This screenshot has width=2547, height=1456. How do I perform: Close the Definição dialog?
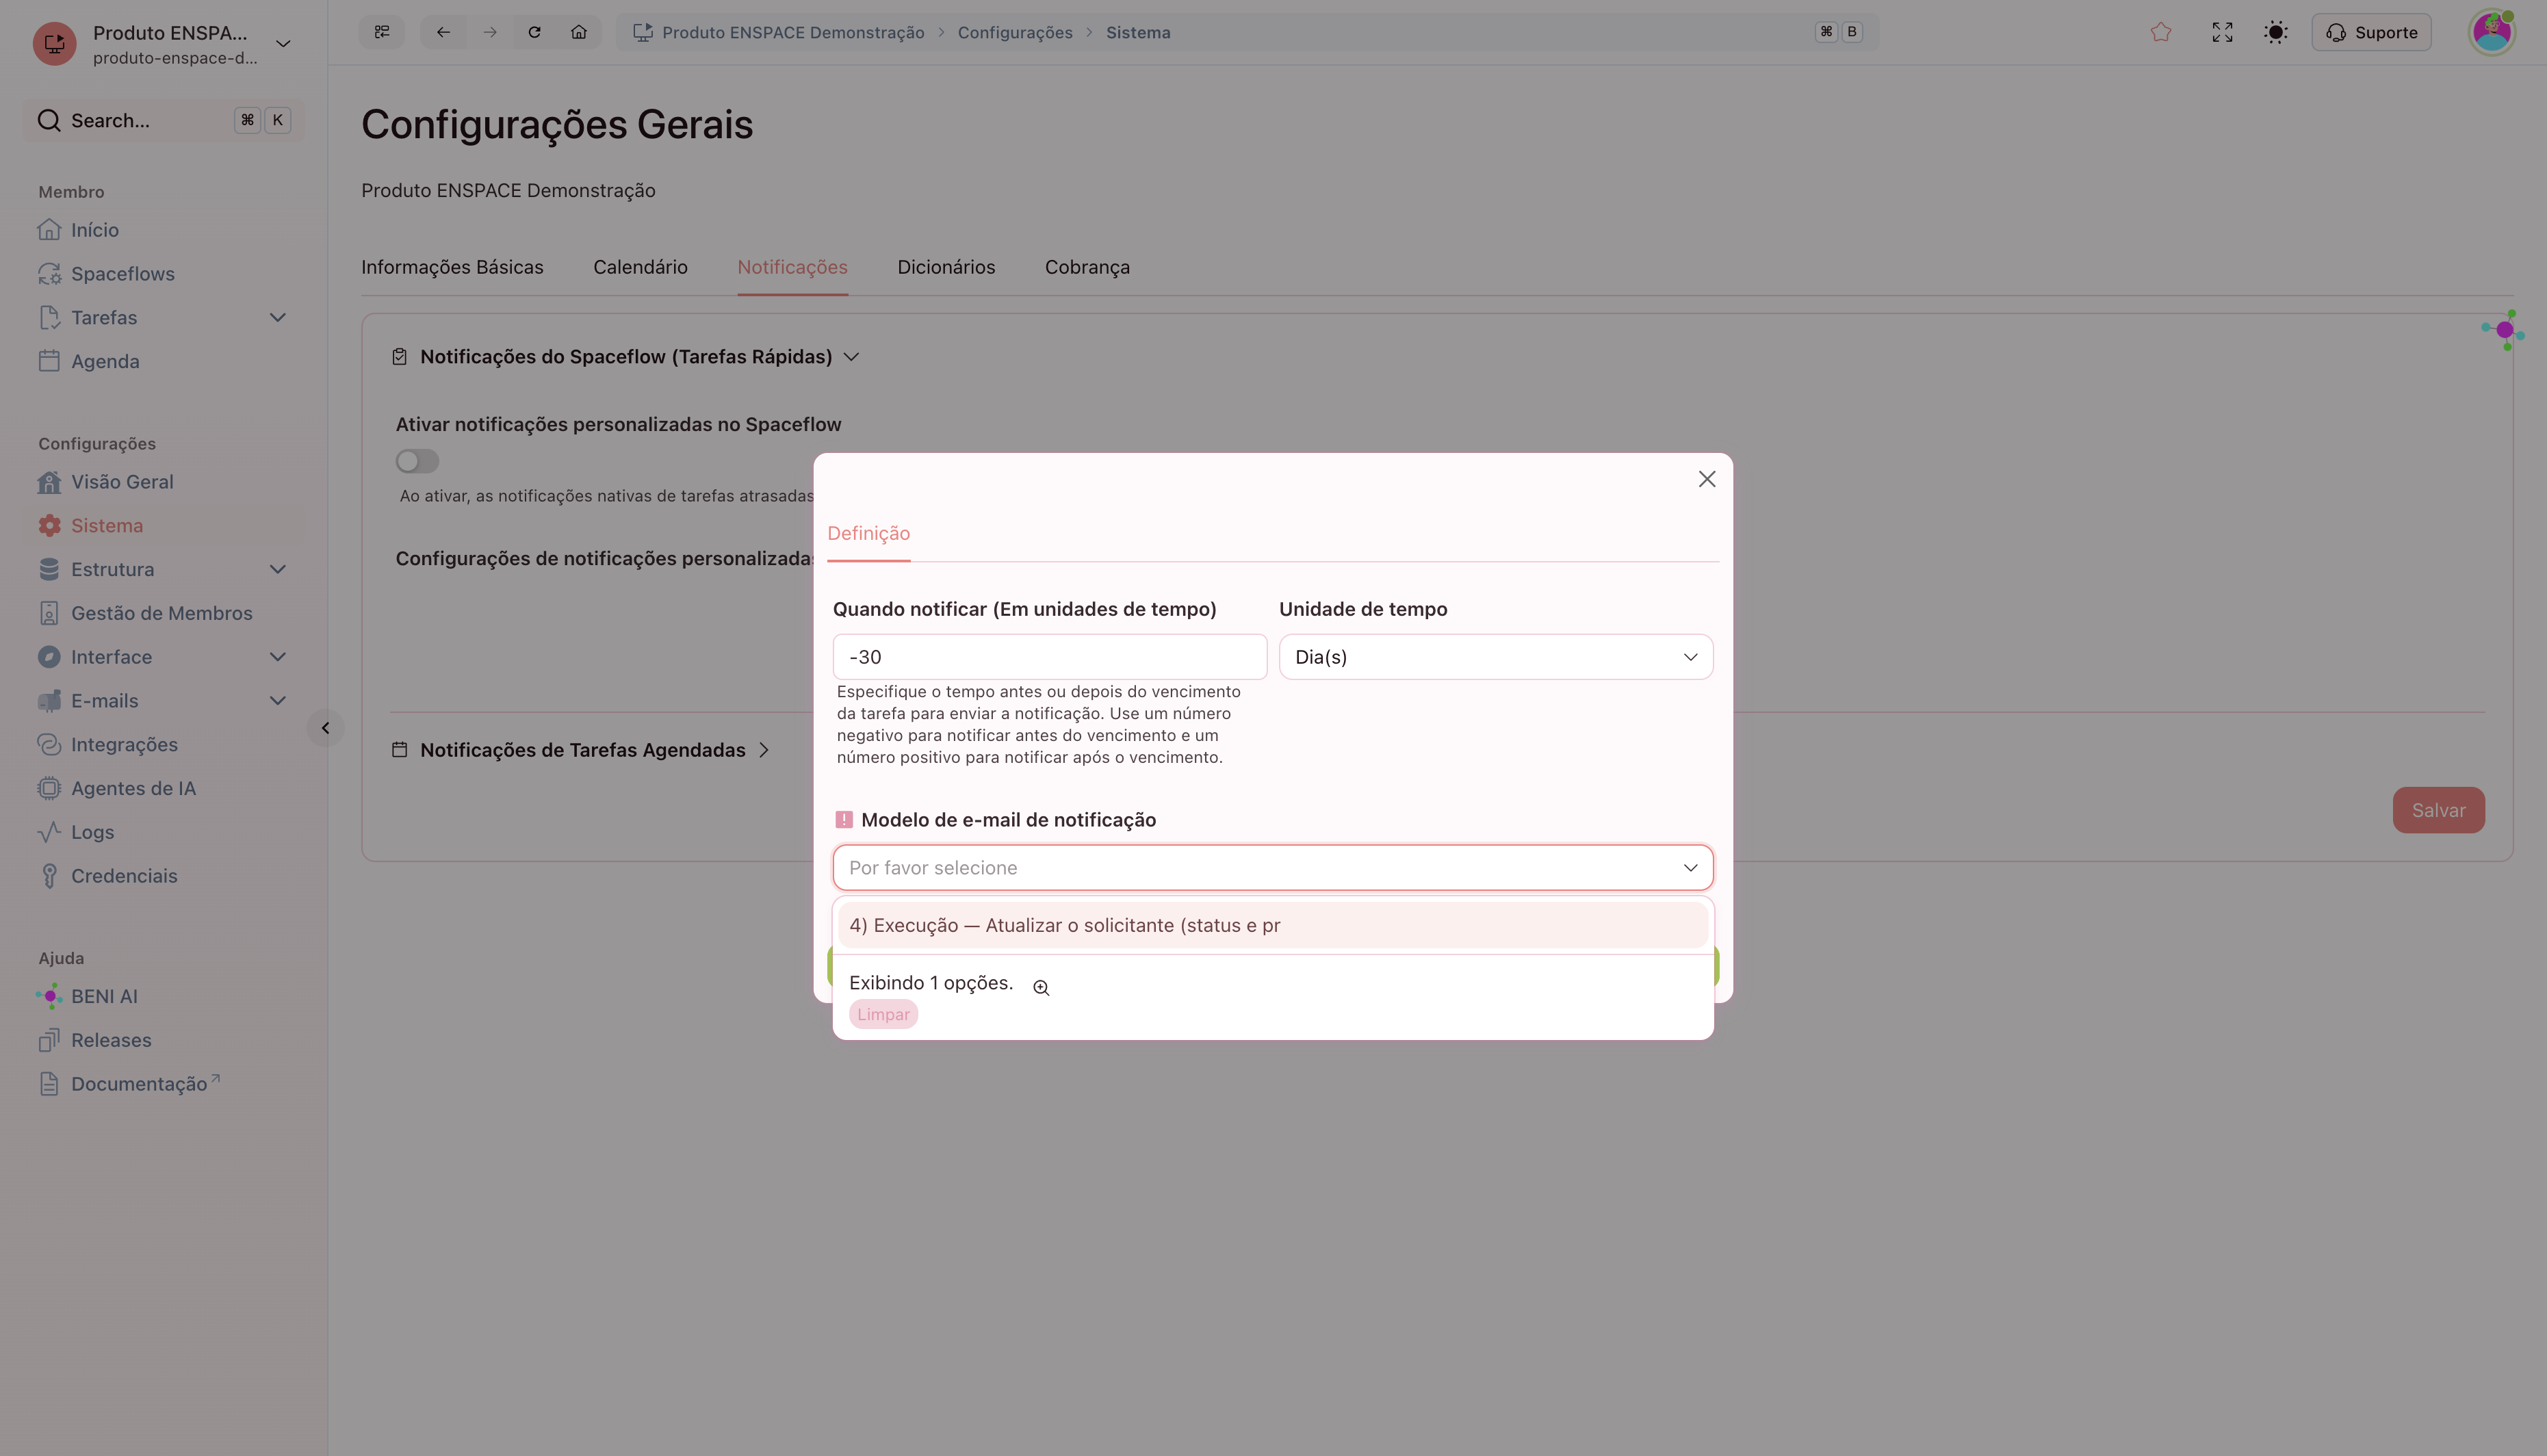coord(1707,479)
